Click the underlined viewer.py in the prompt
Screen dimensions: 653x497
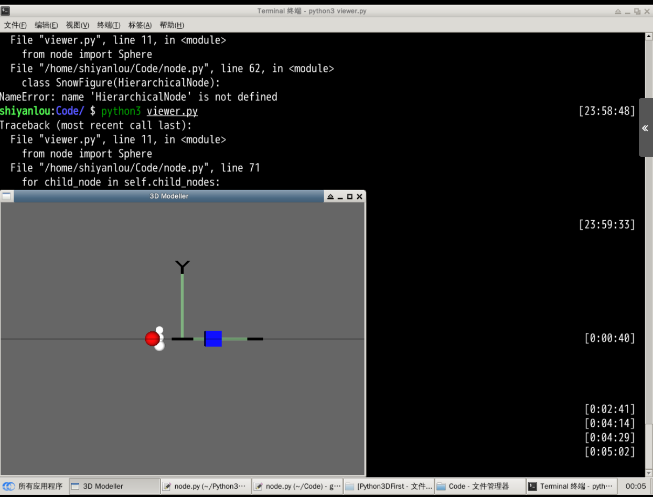click(x=172, y=111)
